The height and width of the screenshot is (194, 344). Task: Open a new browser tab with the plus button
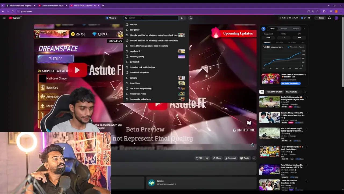[x=103, y=5]
